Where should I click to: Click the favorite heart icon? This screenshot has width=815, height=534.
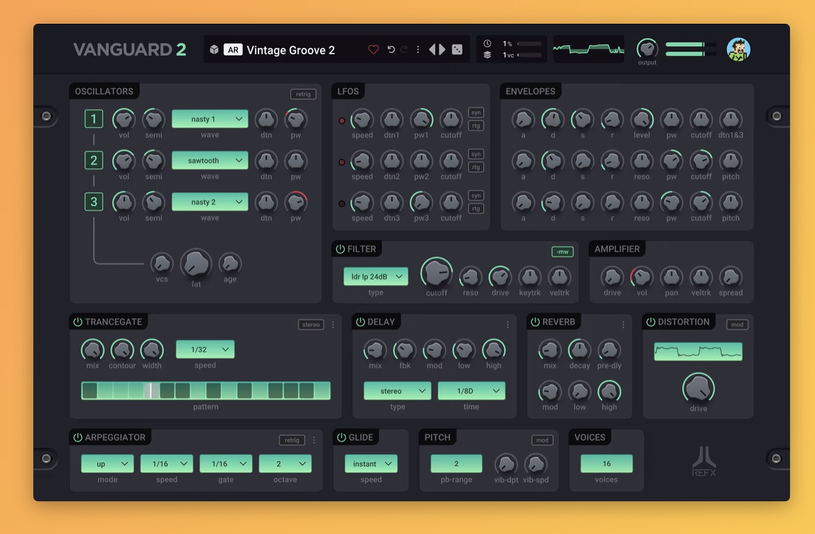coord(374,50)
